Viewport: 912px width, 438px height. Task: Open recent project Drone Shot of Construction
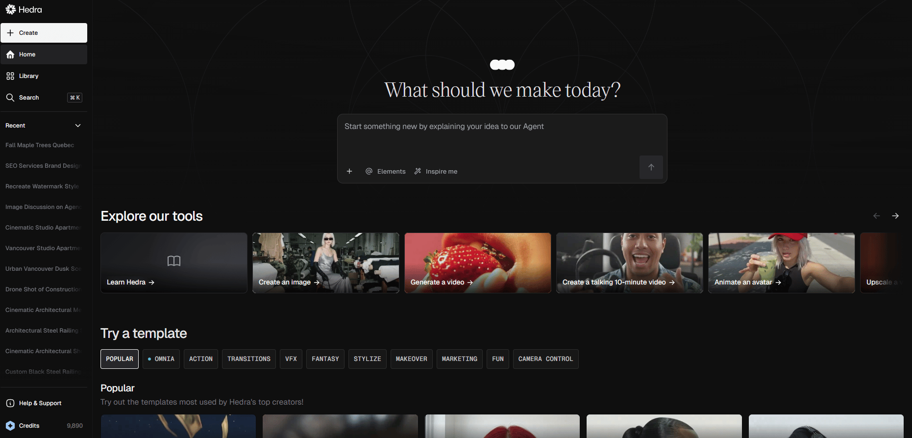pyautogui.click(x=44, y=289)
